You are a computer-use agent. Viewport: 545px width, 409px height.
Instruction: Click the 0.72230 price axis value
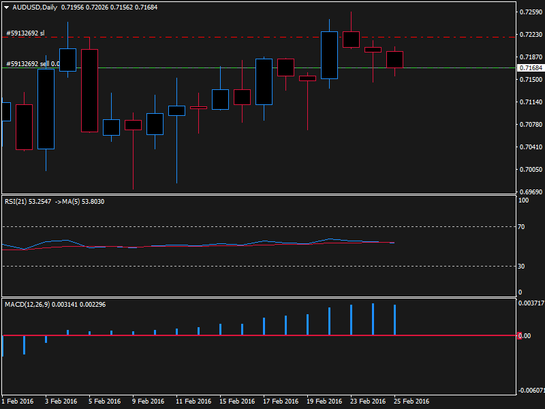pos(531,35)
